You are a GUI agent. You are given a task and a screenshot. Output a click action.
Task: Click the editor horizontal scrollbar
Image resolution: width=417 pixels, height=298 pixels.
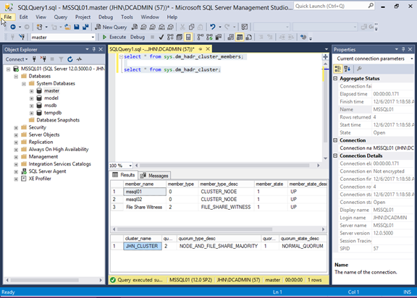(x=224, y=166)
